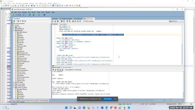The width and height of the screenshot is (195, 110).
Task: Click the Refresh icon in Connections panel toolbar
Action: [18, 21]
